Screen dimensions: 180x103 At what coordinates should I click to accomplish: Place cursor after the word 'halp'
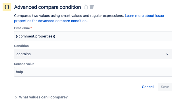pyautogui.click(x=23, y=72)
